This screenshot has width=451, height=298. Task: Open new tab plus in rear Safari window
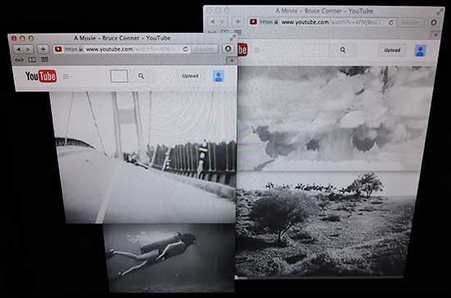pos(435,34)
